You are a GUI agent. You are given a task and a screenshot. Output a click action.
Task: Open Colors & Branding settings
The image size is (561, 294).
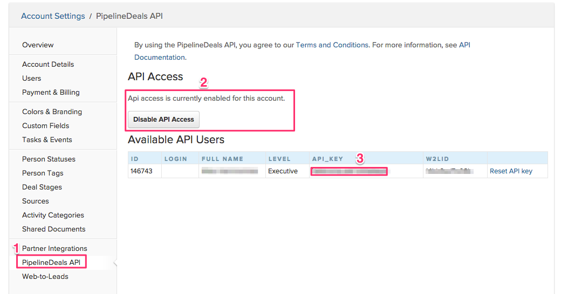[52, 112]
